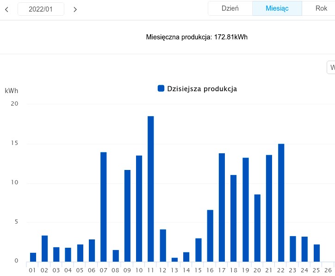This screenshot has width=335, height=276.
Task: Click the chart bar for day 12
Action: [x=163, y=245]
